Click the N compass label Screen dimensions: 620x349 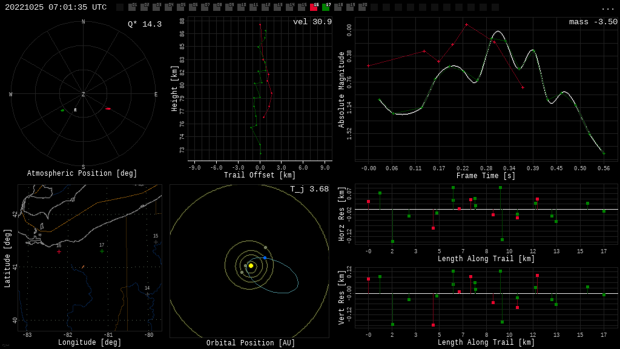tap(84, 22)
